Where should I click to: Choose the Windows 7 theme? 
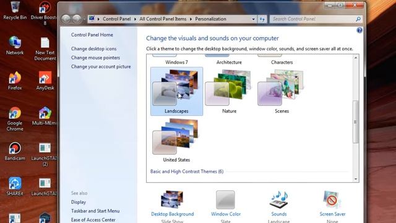point(176,60)
